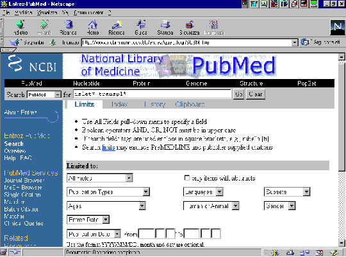The width and height of the screenshot is (346, 257).
Task: Click the vertical scrollbar thumb
Action: coord(342,116)
